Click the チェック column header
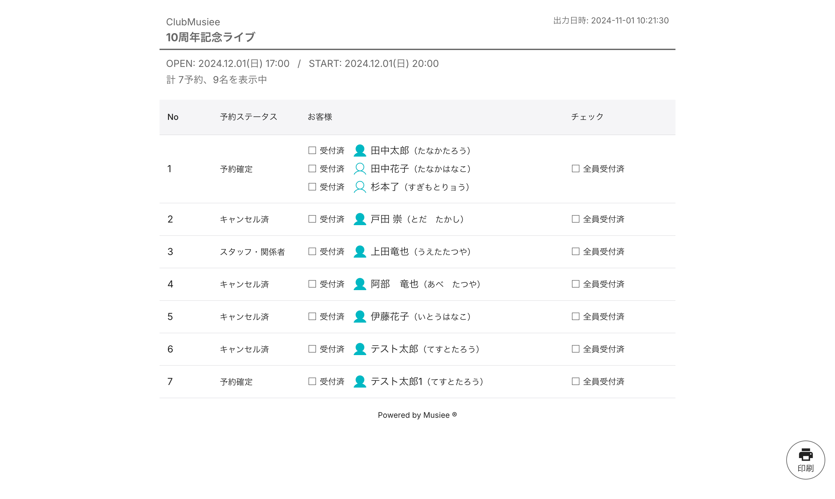 tap(587, 117)
